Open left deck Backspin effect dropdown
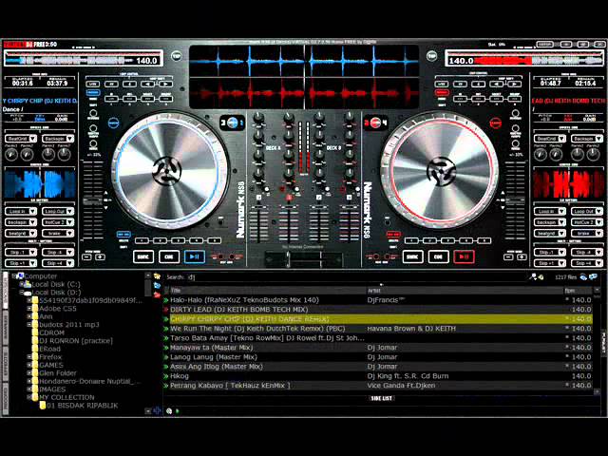Screen dimensions: 608x456 [x=58, y=139]
